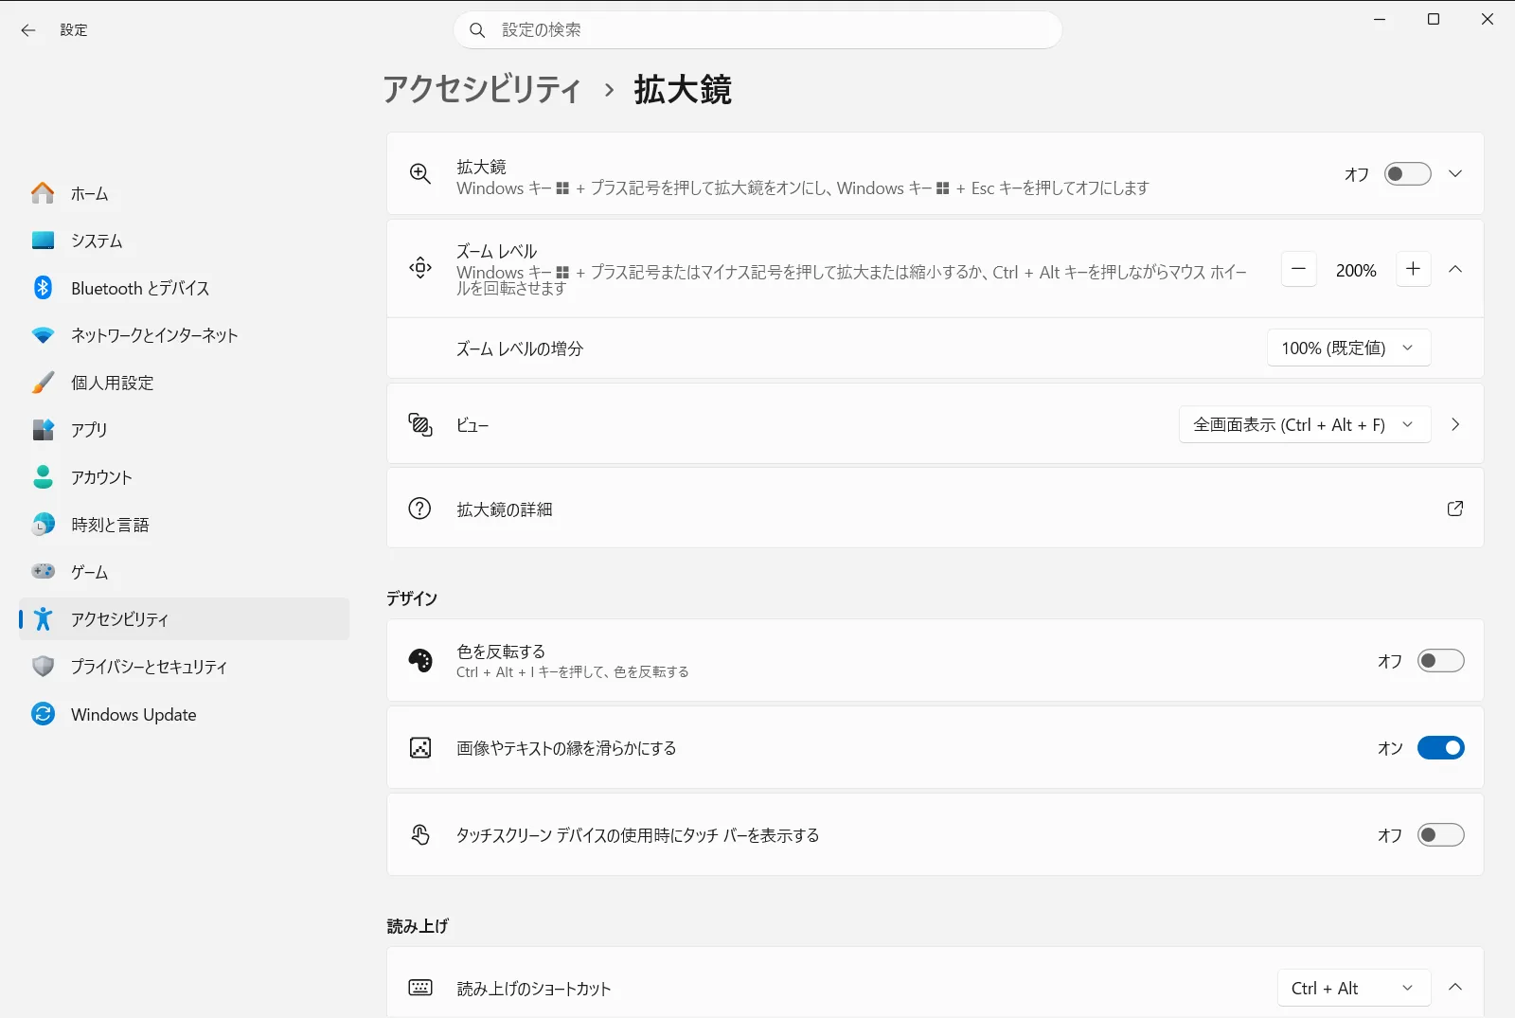The width and height of the screenshot is (1515, 1018).
Task: Open Windows Update page
Action: [184, 714]
